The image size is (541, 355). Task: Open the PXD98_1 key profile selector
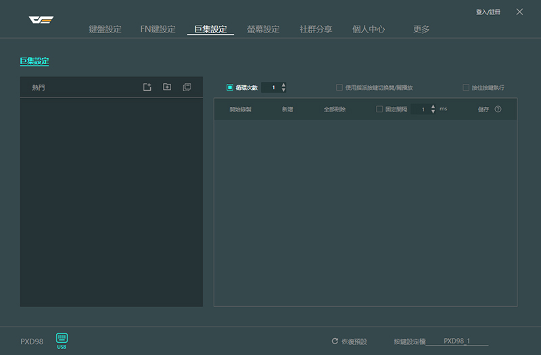[457, 341]
